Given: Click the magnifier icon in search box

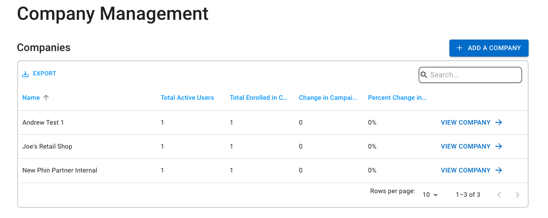Looking at the screenshot, I should pyautogui.click(x=424, y=75).
